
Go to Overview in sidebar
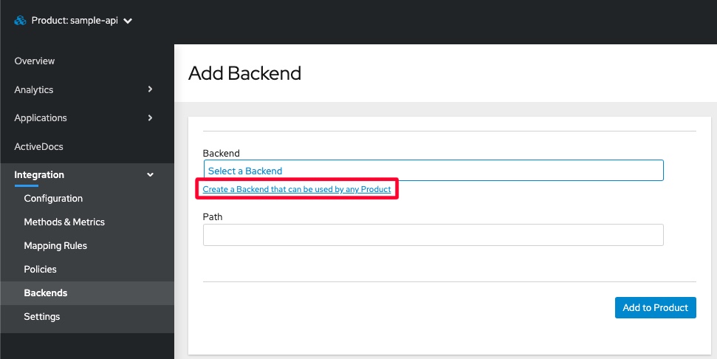tap(35, 61)
